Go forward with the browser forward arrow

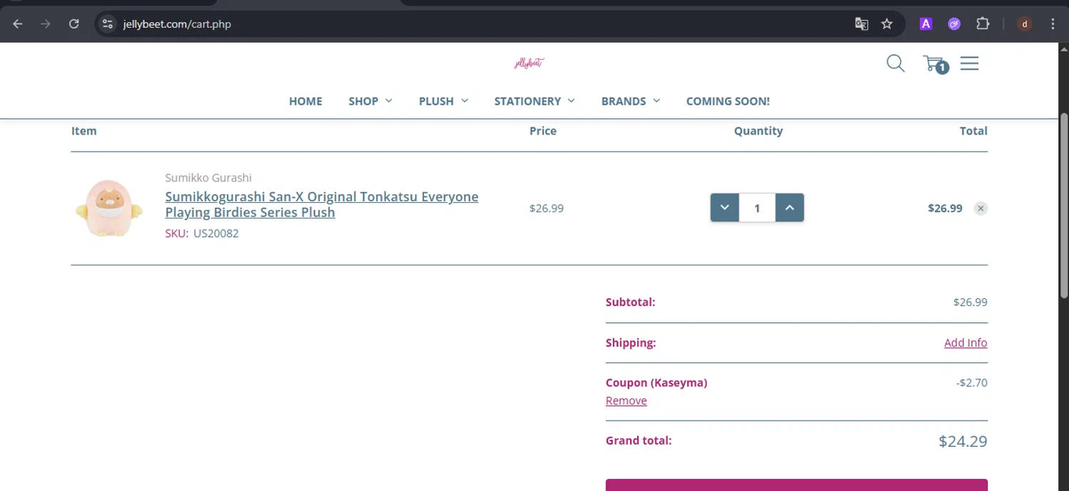pos(46,24)
